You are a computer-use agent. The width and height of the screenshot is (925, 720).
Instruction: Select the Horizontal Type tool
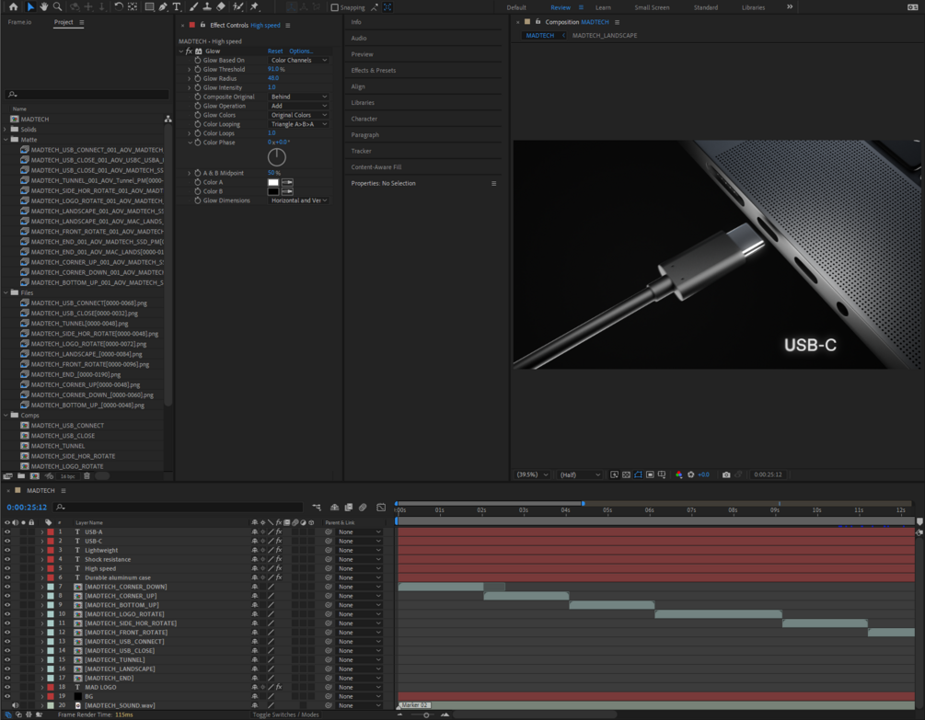[x=177, y=7]
